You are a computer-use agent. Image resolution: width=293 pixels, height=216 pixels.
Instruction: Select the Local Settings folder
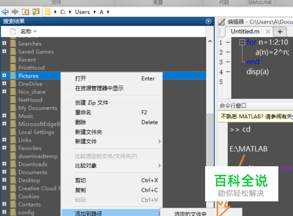pyautogui.click(x=36, y=132)
